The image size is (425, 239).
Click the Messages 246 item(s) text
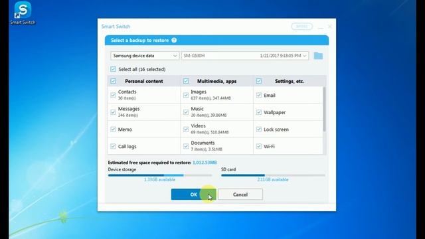point(128,115)
